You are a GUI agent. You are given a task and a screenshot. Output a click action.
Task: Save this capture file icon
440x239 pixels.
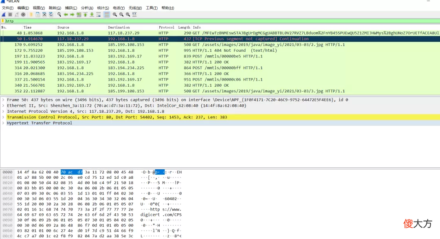(x=37, y=15)
